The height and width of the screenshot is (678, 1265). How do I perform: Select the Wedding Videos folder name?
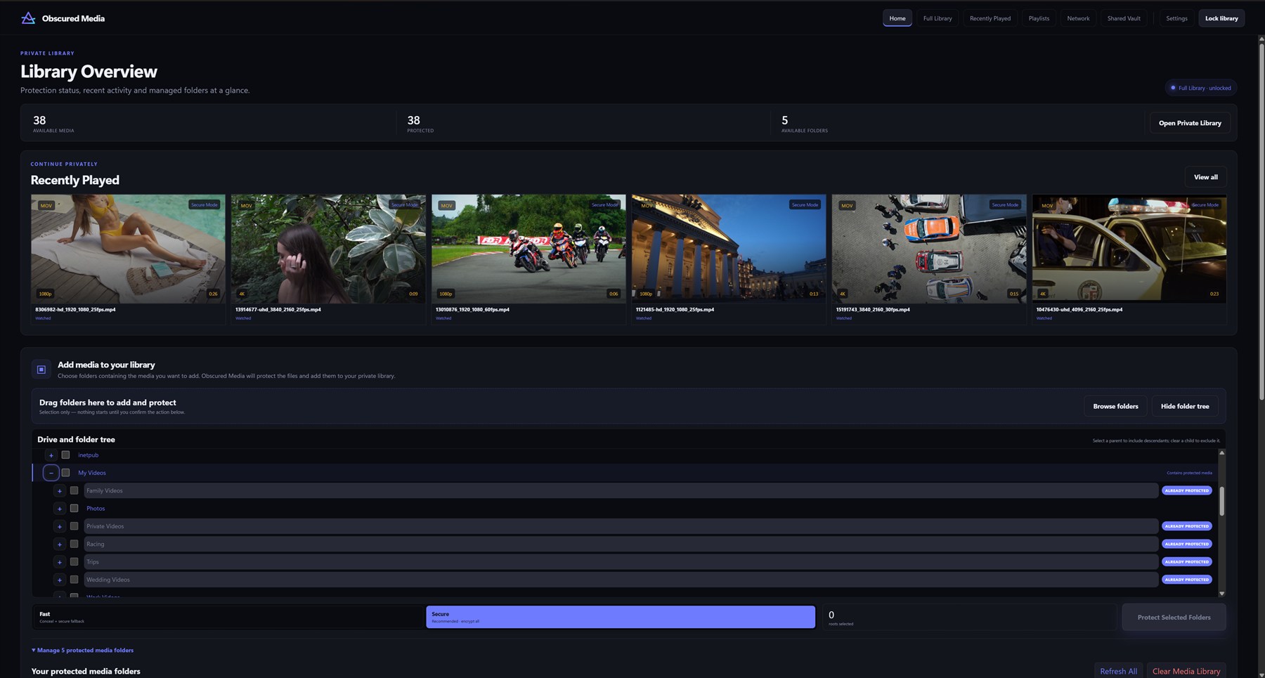pyautogui.click(x=108, y=580)
